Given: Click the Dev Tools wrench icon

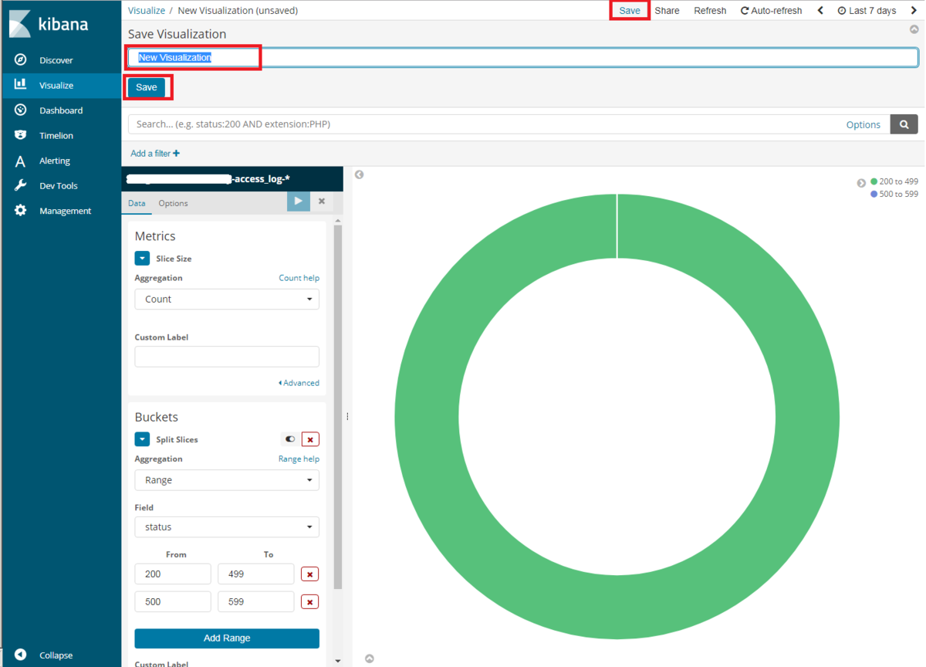Looking at the screenshot, I should coord(21,185).
